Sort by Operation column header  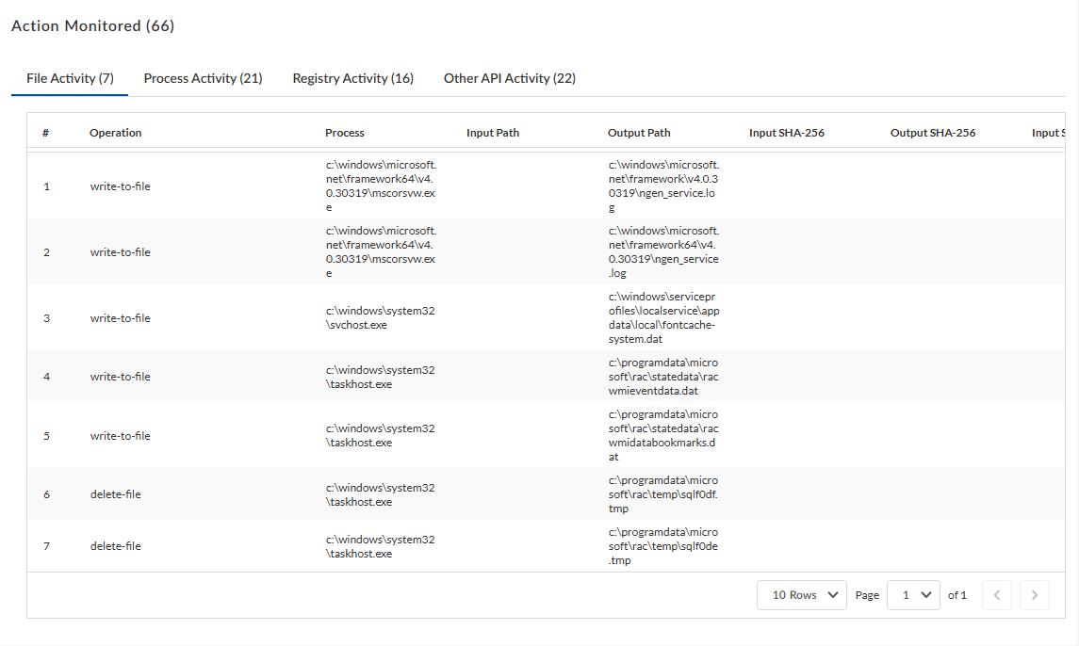pos(115,133)
